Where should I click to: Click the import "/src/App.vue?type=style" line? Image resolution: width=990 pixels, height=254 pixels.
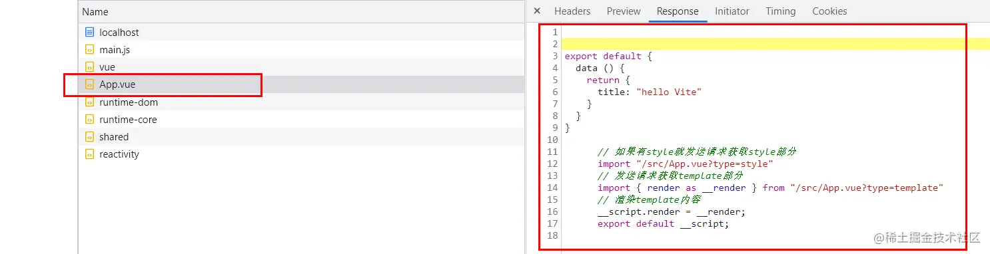(686, 164)
